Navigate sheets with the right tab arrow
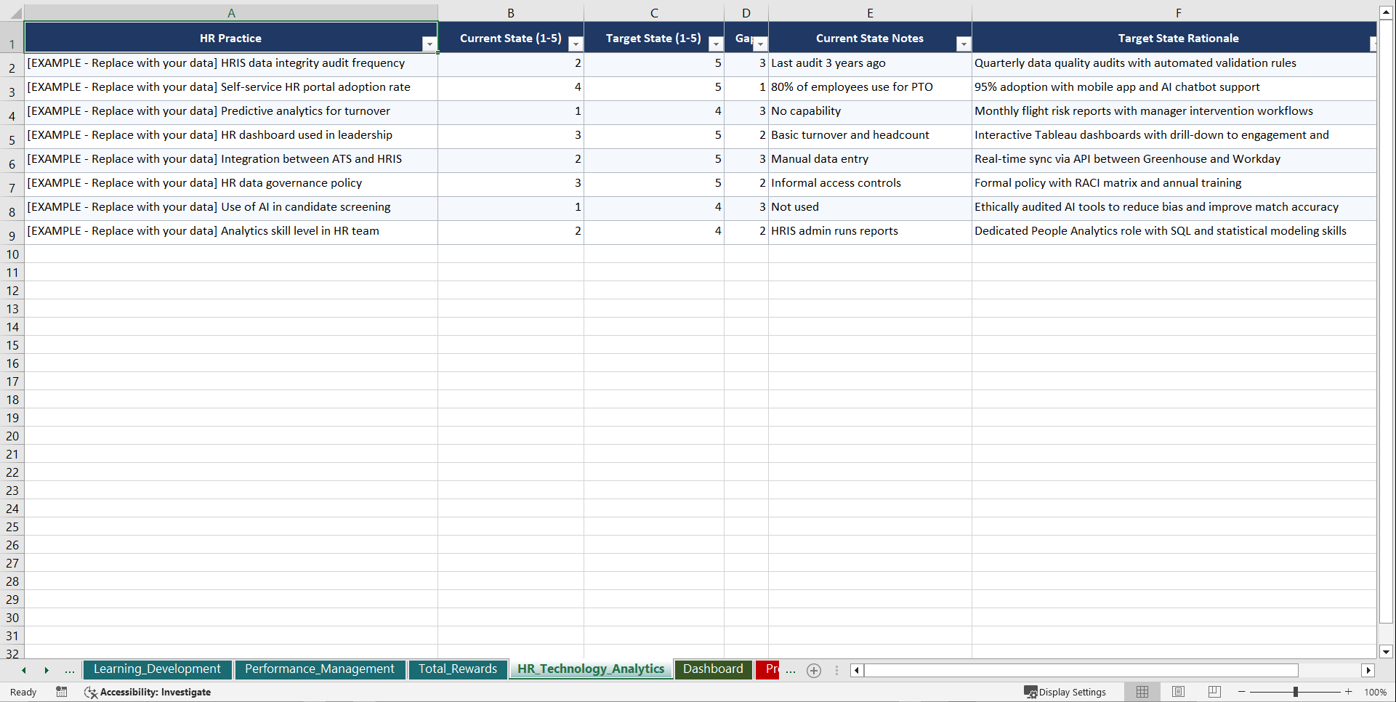This screenshot has height=702, width=1396. pyautogui.click(x=47, y=670)
